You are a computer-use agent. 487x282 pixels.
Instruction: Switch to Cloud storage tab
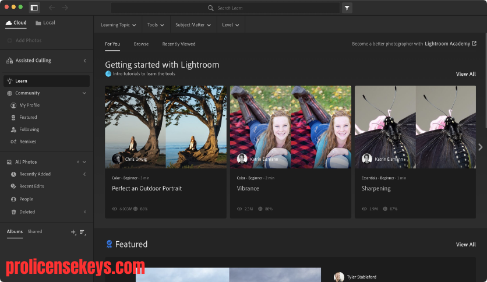(x=16, y=23)
